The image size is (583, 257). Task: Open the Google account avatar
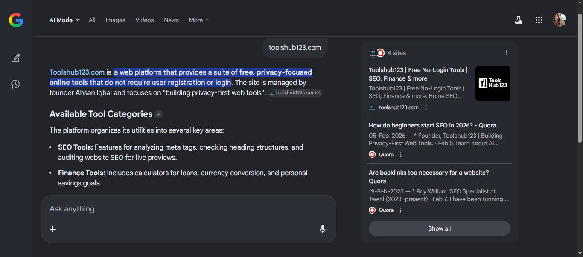pos(560,20)
